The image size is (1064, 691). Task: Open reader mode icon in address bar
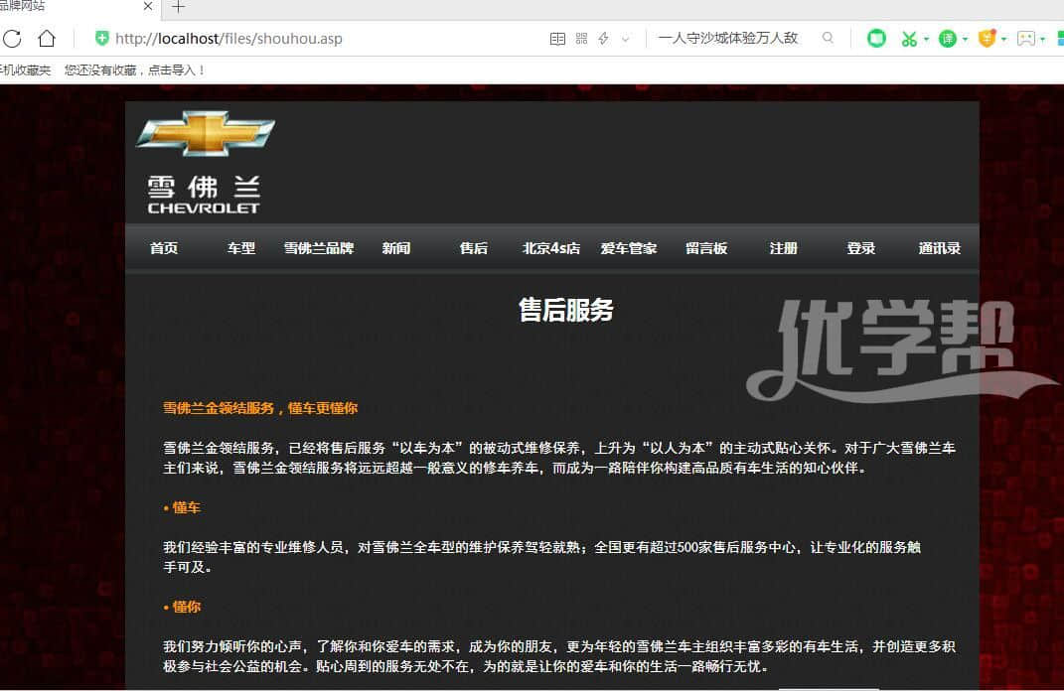point(557,39)
